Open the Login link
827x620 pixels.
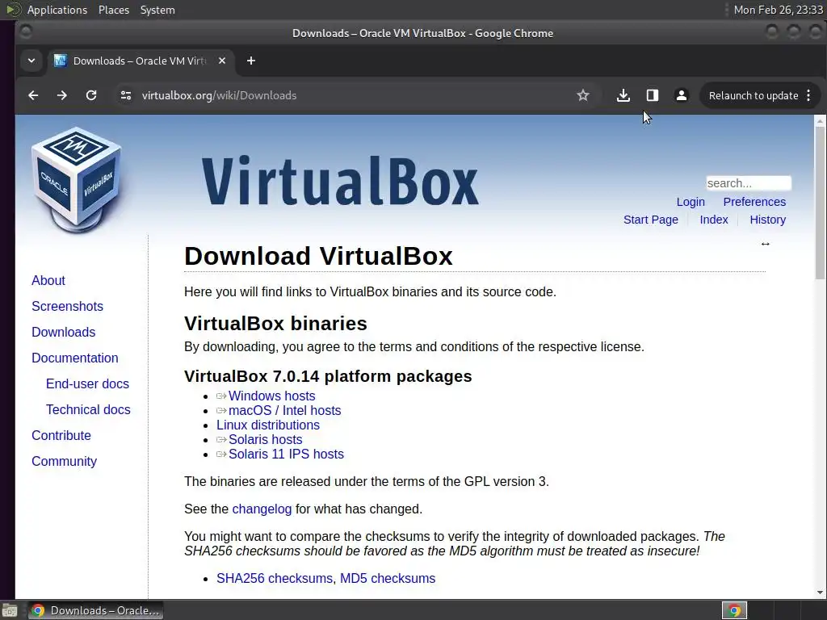[x=691, y=202]
